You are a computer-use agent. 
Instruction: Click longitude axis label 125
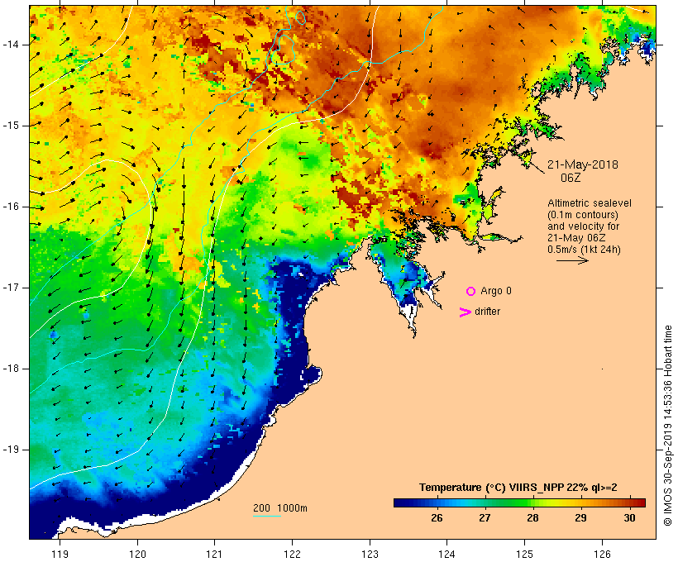click(524, 554)
